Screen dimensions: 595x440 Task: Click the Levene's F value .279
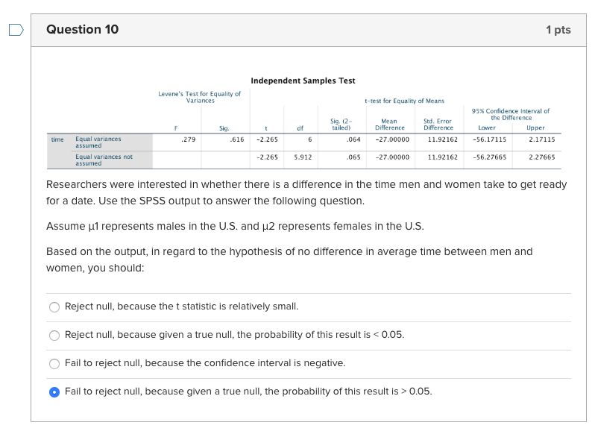click(x=188, y=139)
